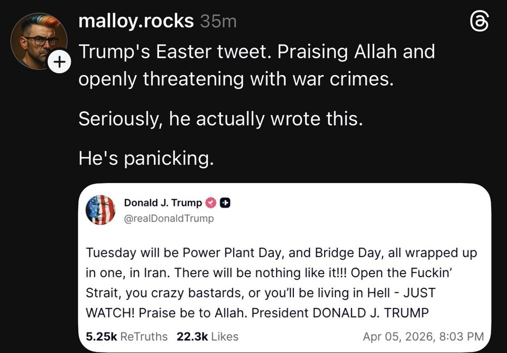Click the "President DONALD J. TRUMP" signature text
This screenshot has width=507, height=353.
click(340, 313)
